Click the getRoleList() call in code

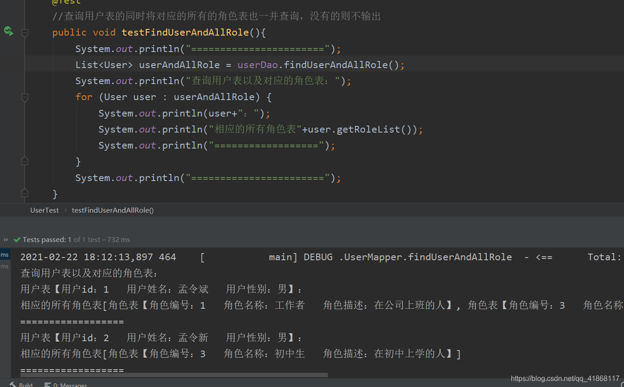pos(374,129)
